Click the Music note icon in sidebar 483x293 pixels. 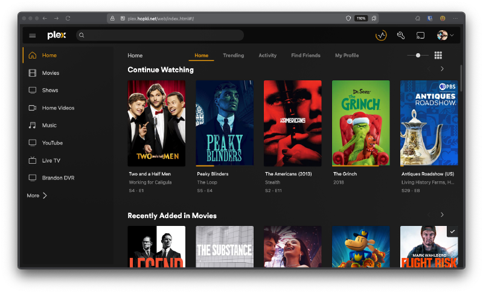coord(33,126)
